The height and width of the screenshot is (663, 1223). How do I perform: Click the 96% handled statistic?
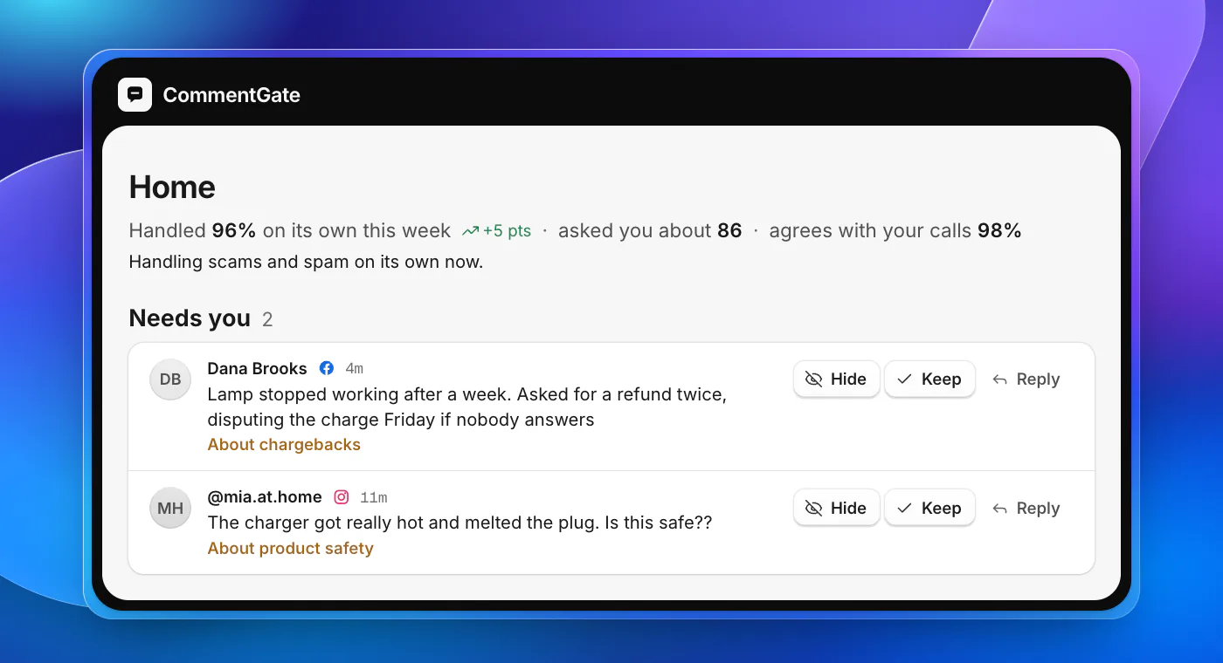pos(234,231)
